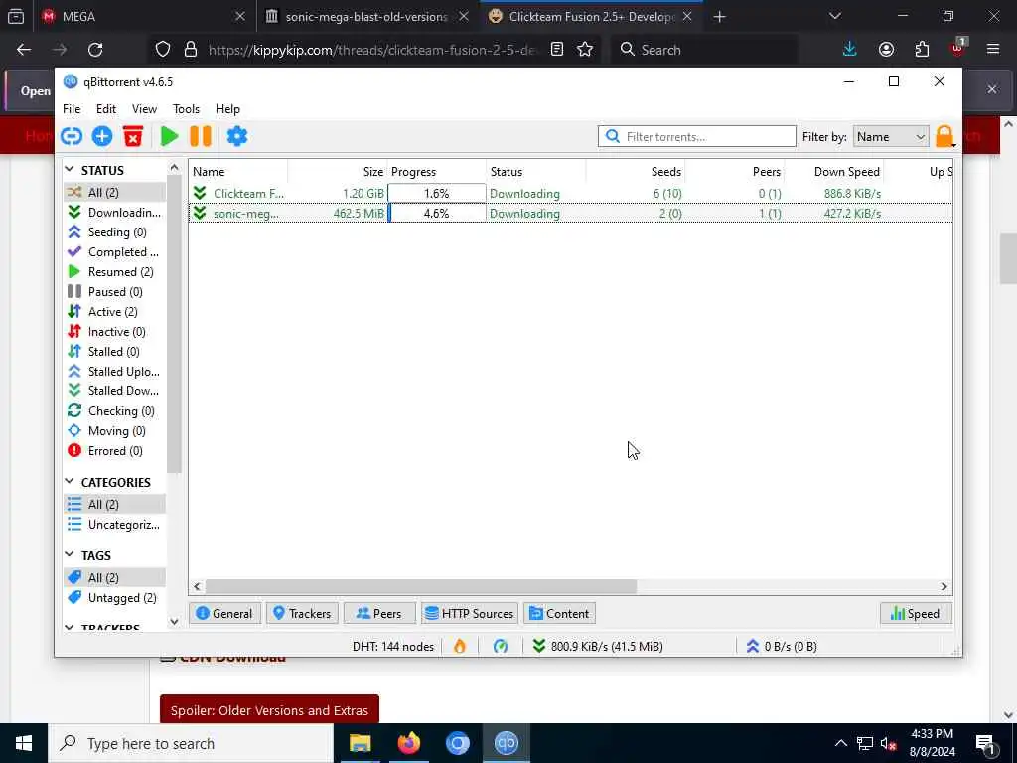Click the red Remove torrent icon
The image size is (1017, 763).
[133, 136]
